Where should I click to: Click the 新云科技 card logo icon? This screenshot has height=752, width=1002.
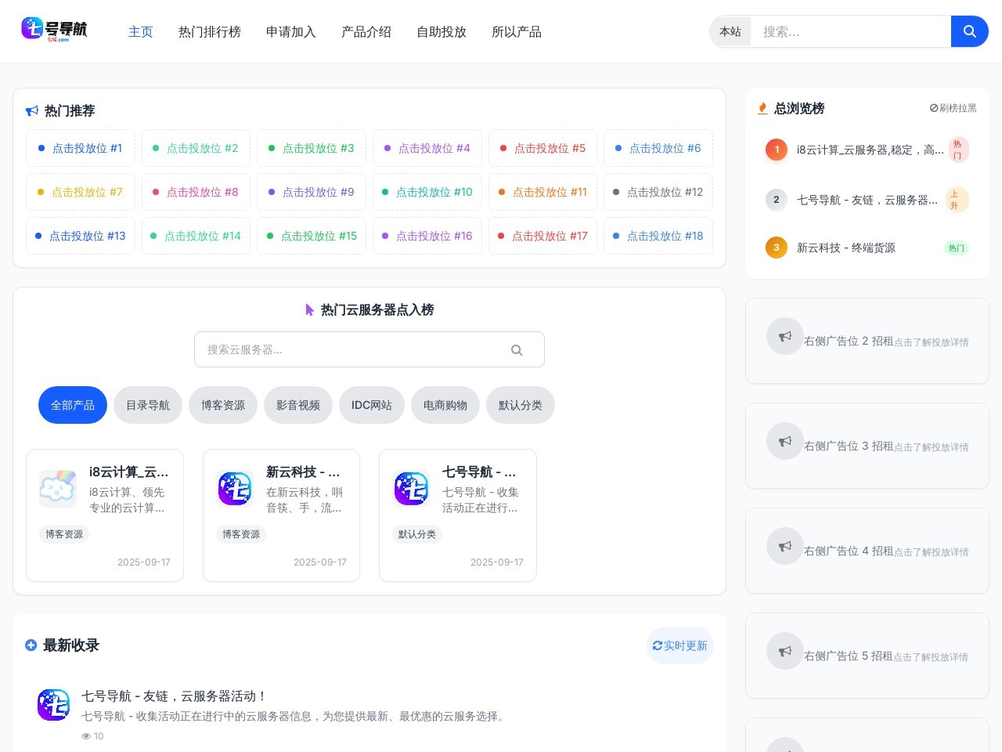tap(235, 489)
